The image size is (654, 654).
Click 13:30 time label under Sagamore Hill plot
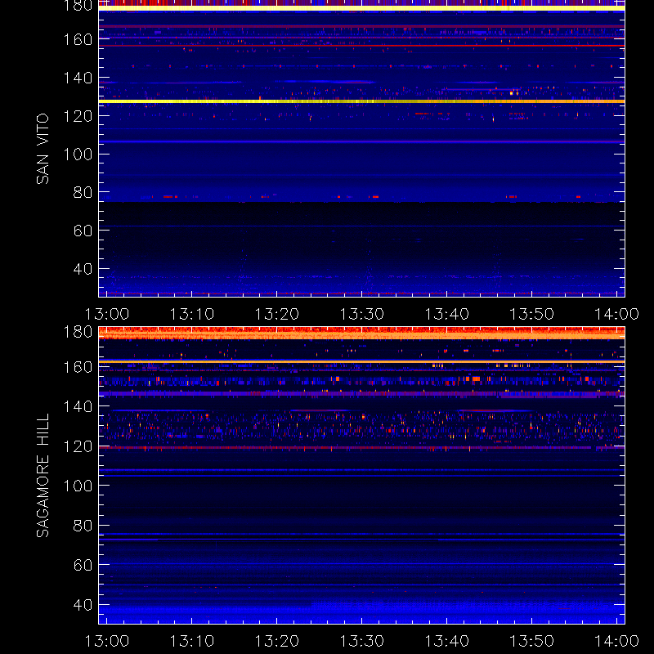pyautogui.click(x=361, y=641)
